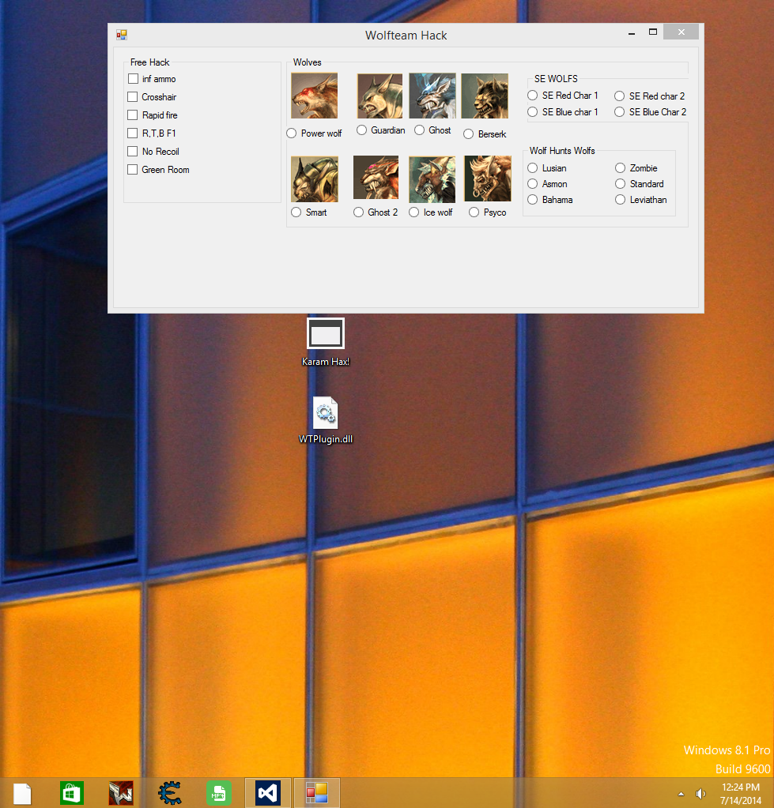774x808 pixels.
Task: Select the Power wolf radio button
Action: (x=292, y=133)
